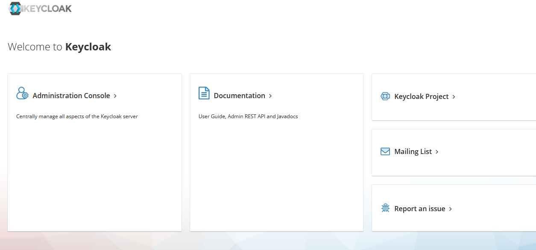This screenshot has height=250, width=536.
Task: Open the Keycloak Project page
Action: point(421,96)
